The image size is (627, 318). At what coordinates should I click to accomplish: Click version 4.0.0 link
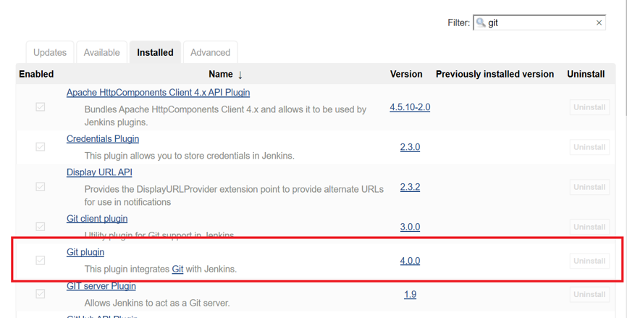[x=410, y=261]
